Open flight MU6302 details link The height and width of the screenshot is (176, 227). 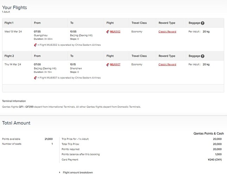(115, 32)
